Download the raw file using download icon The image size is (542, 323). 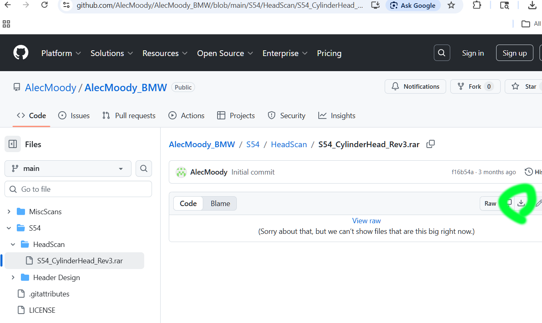pos(521,203)
